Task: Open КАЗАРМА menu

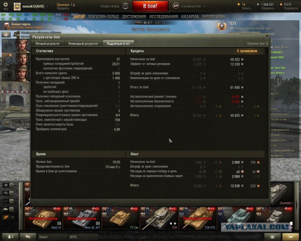Action: 190,17
